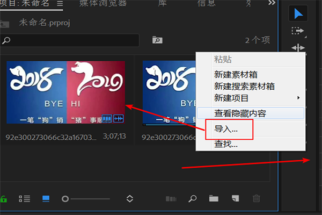Click the audio usage badge on first clip

coord(119,119)
